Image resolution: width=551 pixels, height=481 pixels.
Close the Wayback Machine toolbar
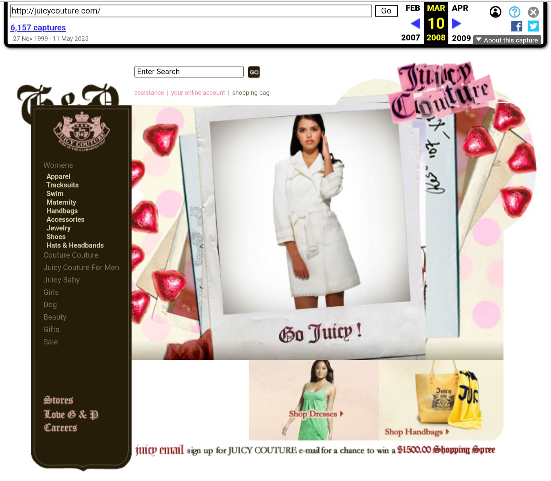tap(533, 12)
